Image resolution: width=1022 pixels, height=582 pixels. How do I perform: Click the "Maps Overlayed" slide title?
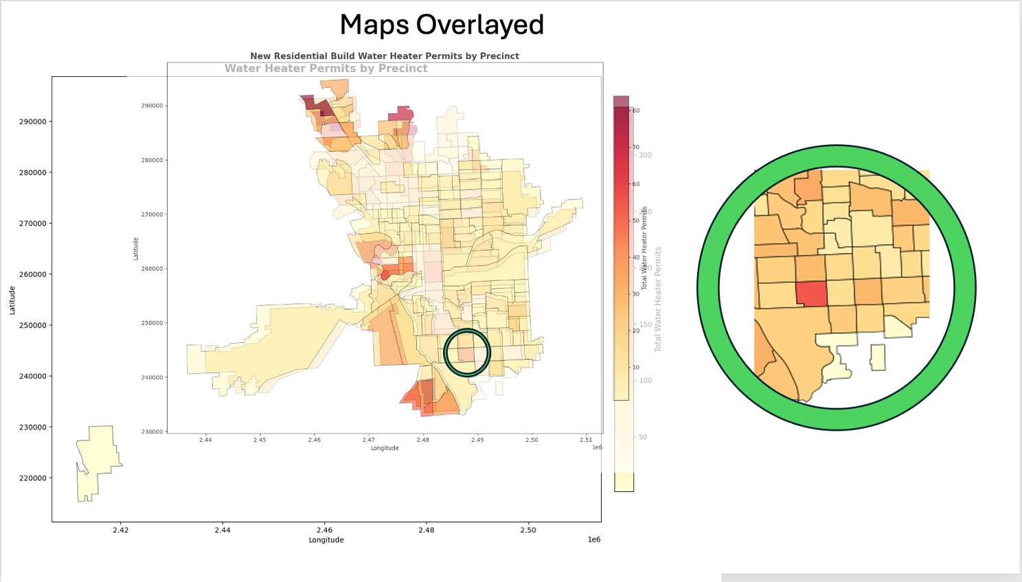(x=442, y=25)
